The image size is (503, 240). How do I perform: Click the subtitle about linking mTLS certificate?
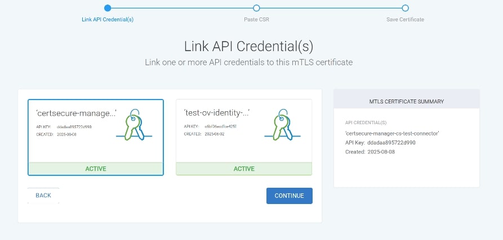tap(248, 62)
